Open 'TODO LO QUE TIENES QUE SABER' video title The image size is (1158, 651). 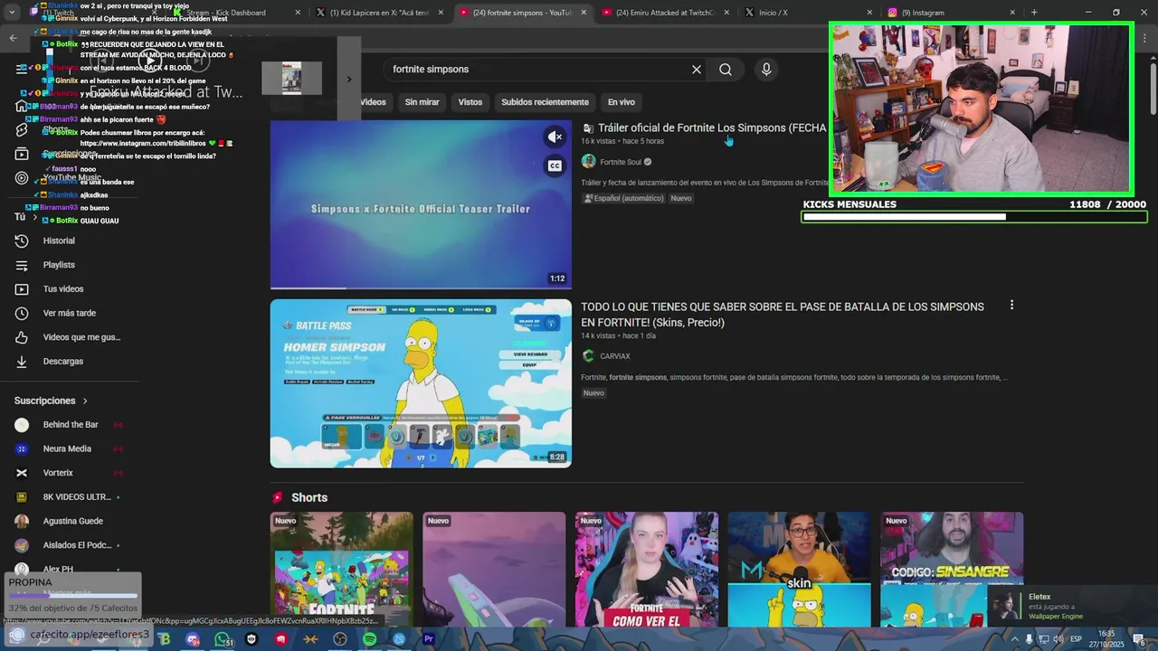pyautogui.click(x=783, y=315)
